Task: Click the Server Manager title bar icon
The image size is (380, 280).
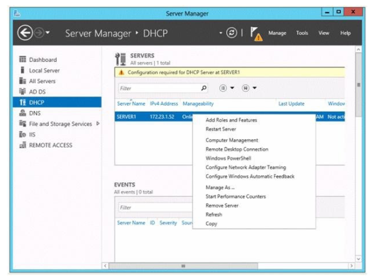Action: coord(17,13)
